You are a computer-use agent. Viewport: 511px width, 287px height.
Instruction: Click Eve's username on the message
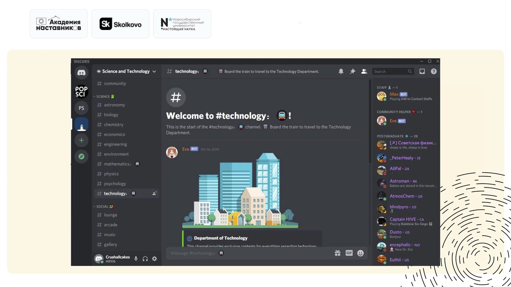(x=186, y=149)
